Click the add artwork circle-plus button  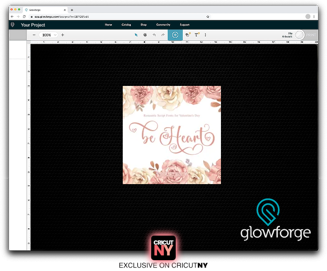click(175, 35)
